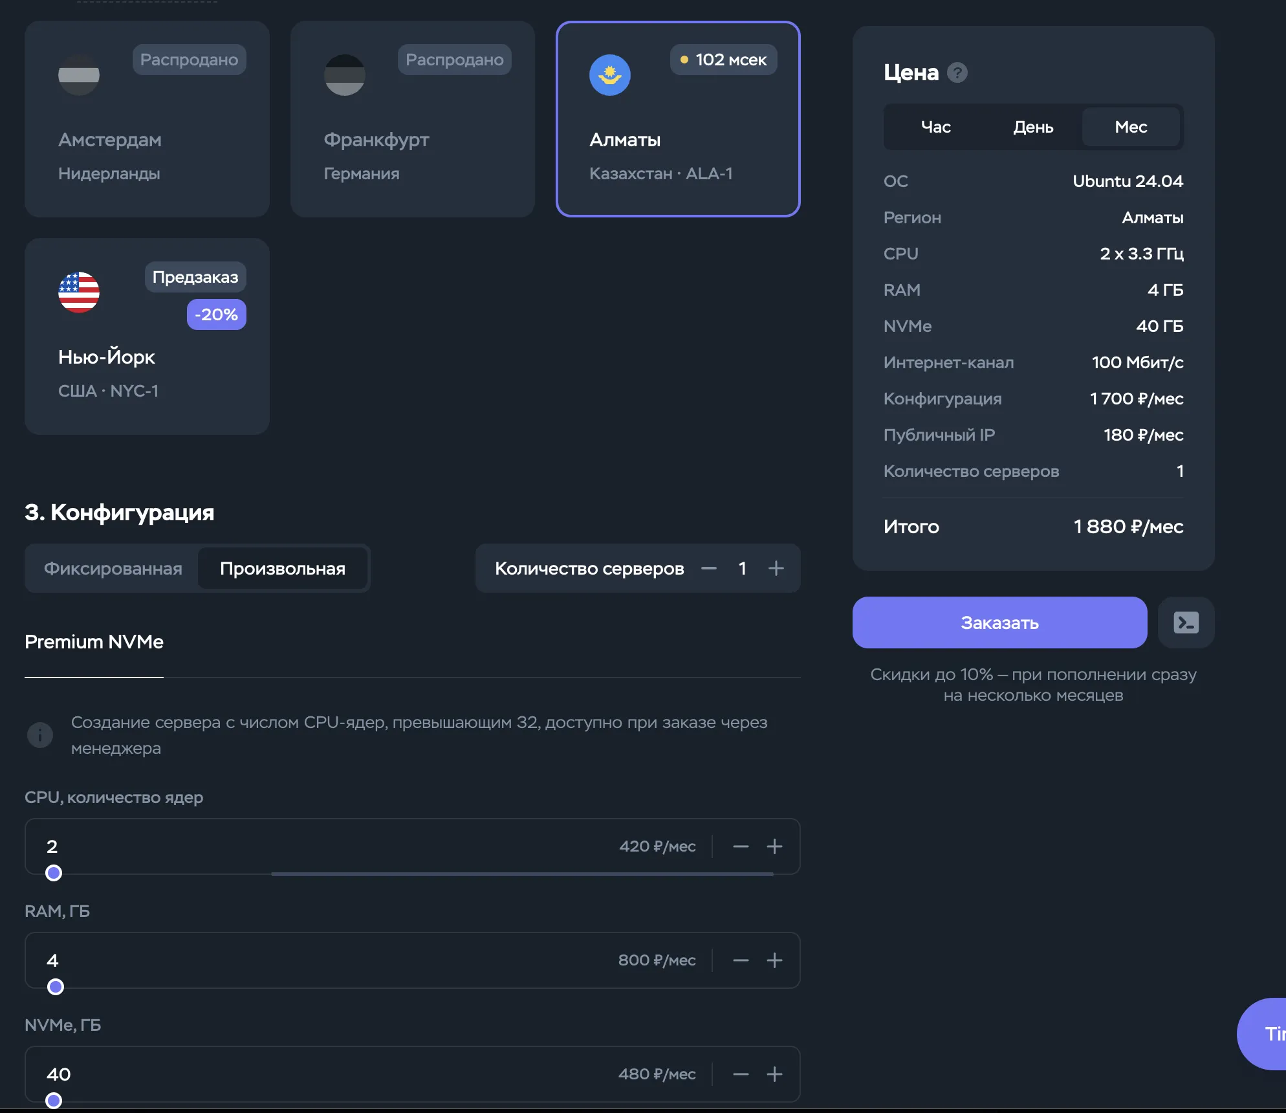Increase NVMe size with plus icon
Image resolution: width=1286 pixels, height=1113 pixels.
click(x=774, y=1074)
